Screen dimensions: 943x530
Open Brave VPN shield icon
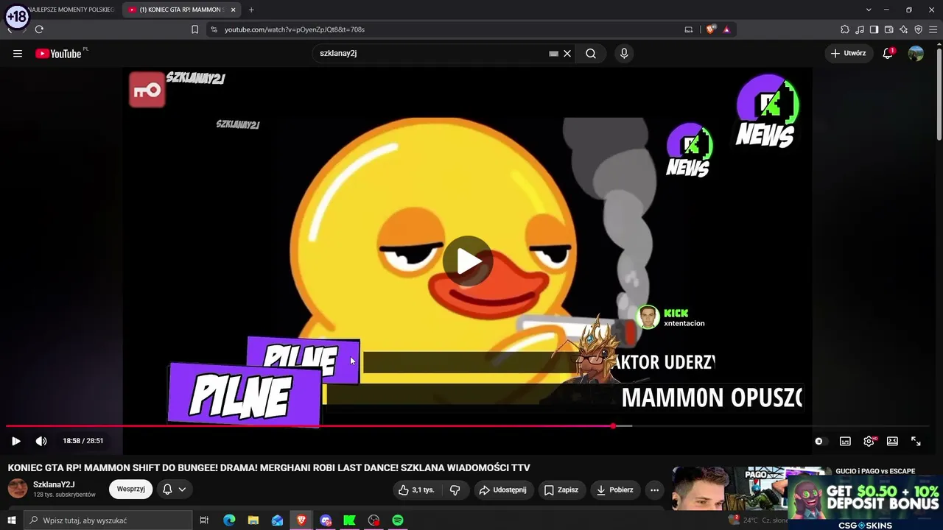tap(919, 29)
